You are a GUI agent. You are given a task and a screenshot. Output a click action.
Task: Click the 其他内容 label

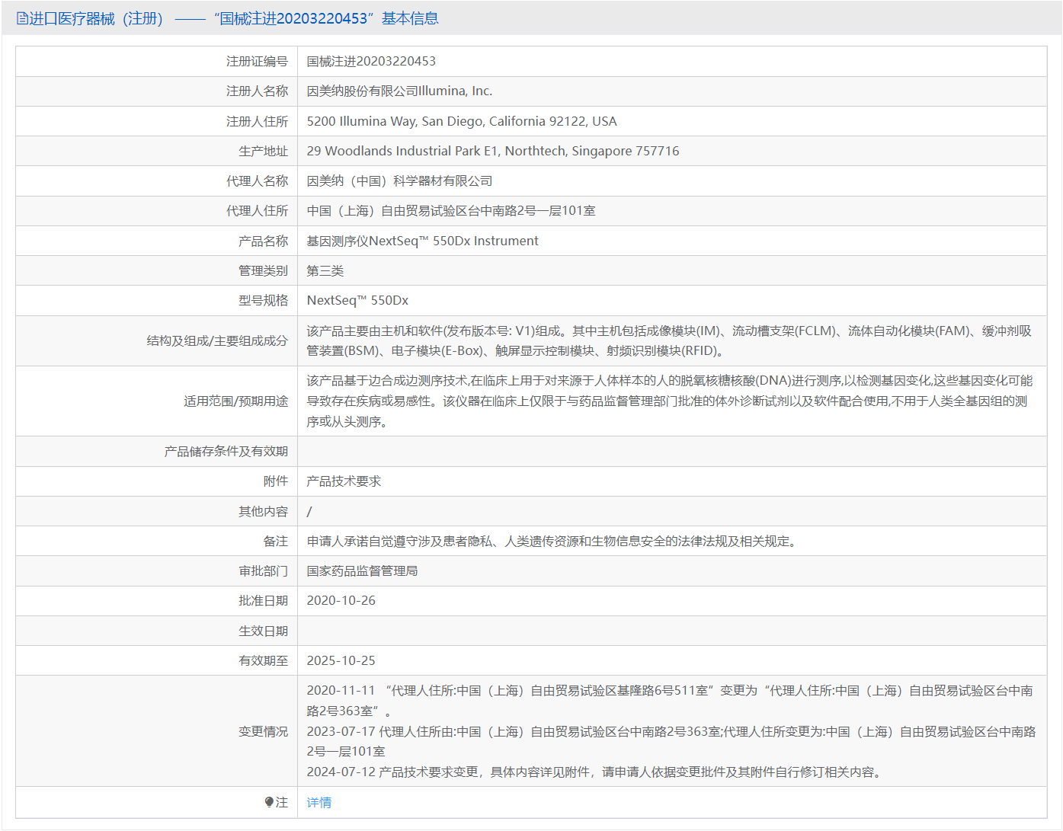[264, 511]
